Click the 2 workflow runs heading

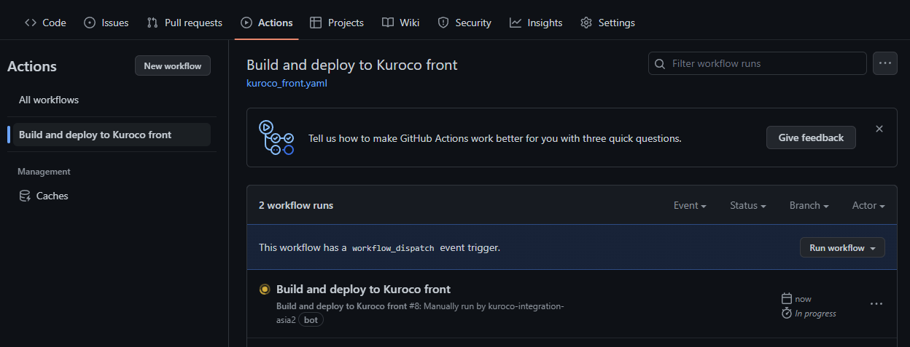(x=296, y=206)
